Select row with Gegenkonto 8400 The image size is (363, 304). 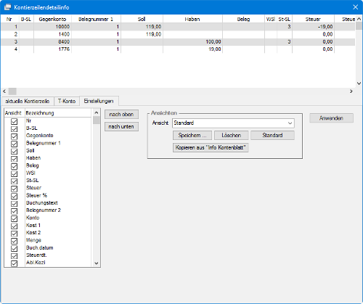pyautogui.click(x=178, y=41)
